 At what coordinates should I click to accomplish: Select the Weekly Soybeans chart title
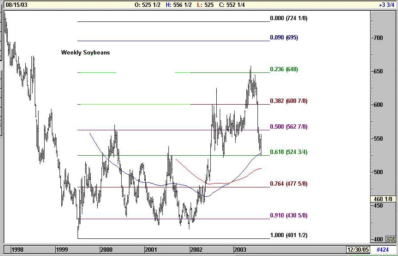pyautogui.click(x=86, y=53)
